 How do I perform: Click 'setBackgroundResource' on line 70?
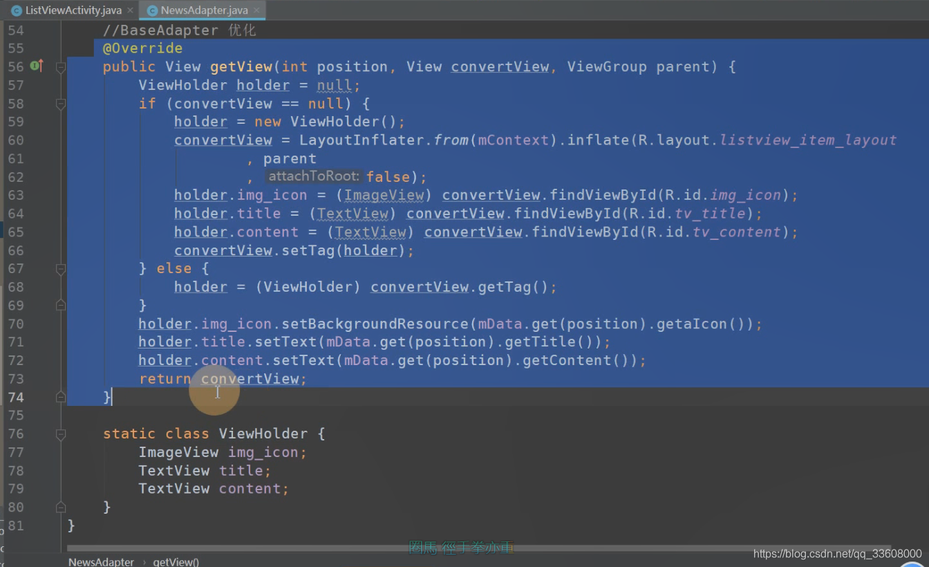point(375,324)
